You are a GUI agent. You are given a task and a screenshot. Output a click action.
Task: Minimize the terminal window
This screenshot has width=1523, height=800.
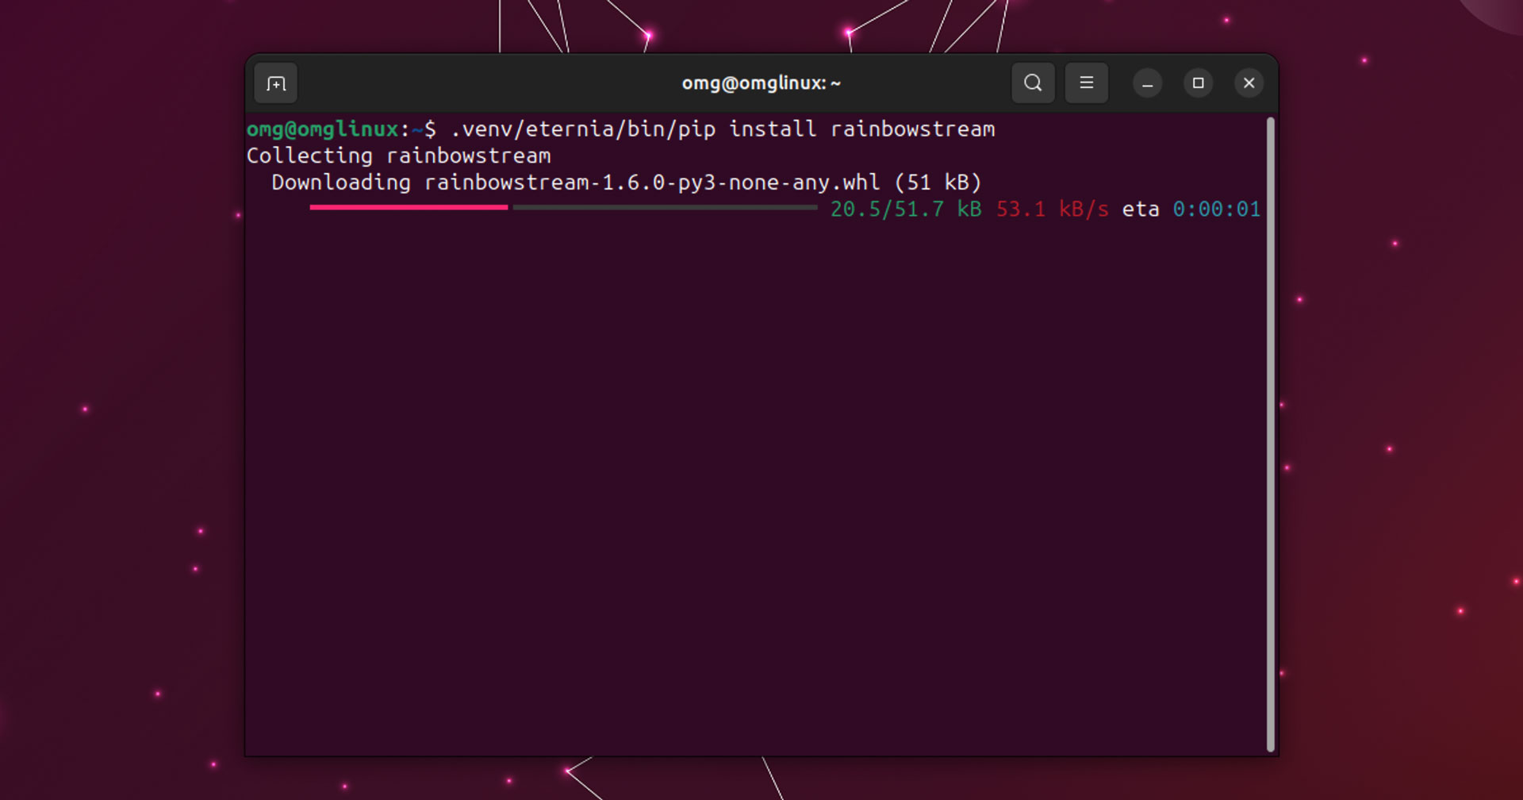coord(1147,83)
